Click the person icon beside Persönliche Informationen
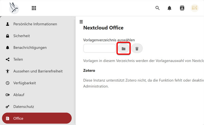Image resolution: width=204 pixels, height=125 pixels. (x=7, y=24)
